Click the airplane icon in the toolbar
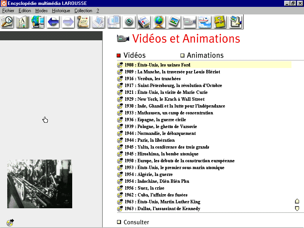This screenshot has width=304, height=228. (x=205, y=22)
